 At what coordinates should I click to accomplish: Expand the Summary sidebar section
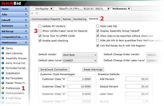(x=14, y=26)
